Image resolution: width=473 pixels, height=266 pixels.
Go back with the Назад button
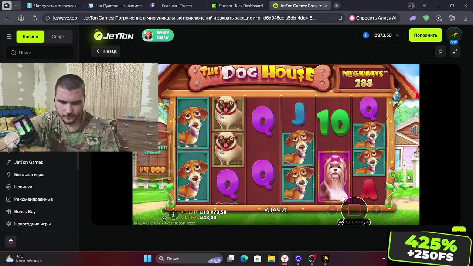click(106, 51)
